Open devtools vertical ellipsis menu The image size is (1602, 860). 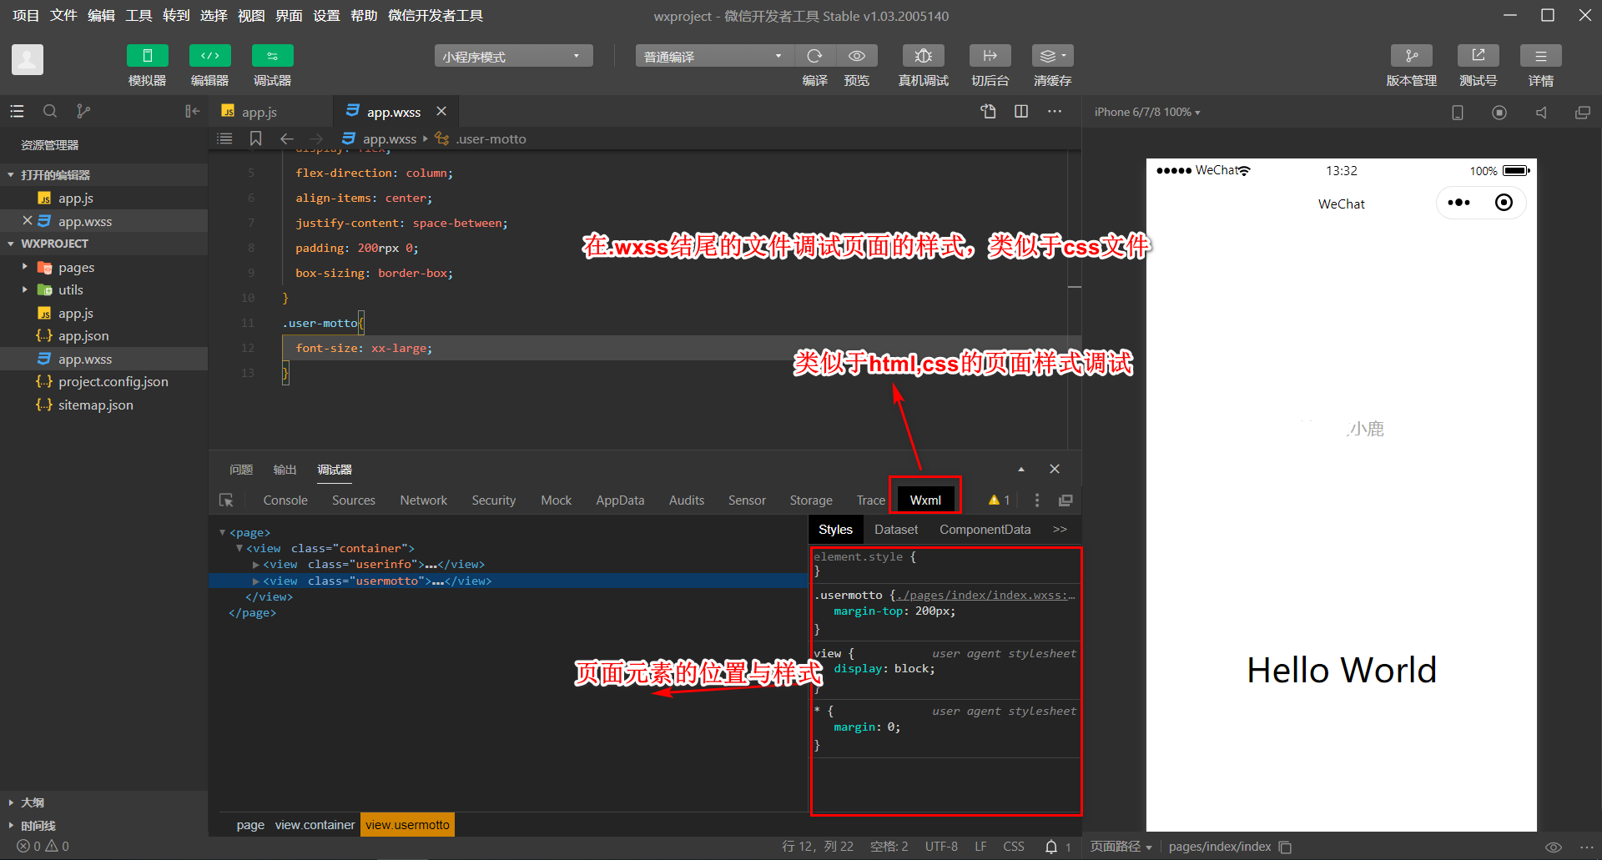1037,500
